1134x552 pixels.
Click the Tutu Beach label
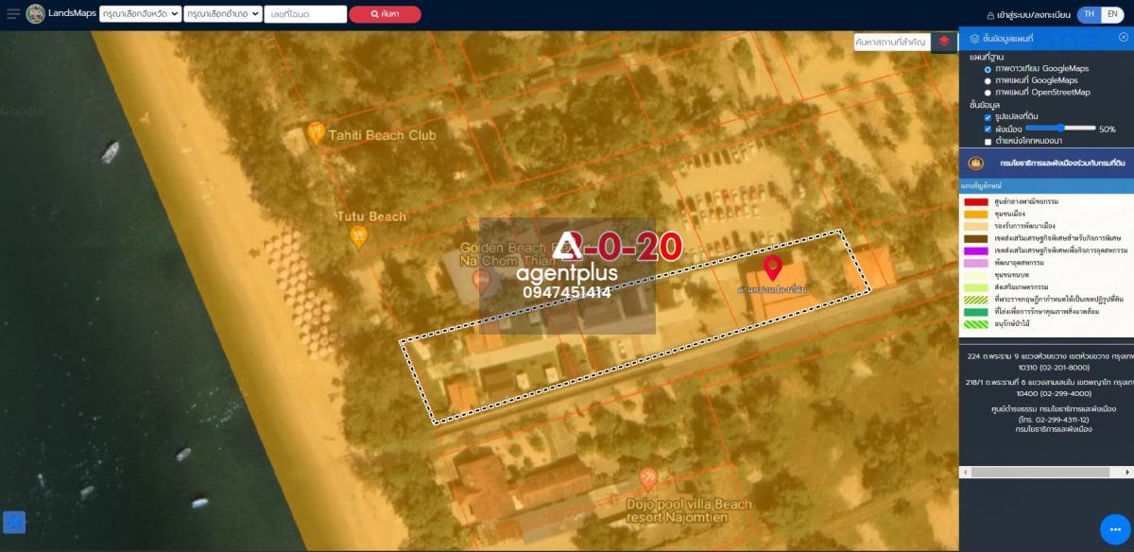(371, 216)
